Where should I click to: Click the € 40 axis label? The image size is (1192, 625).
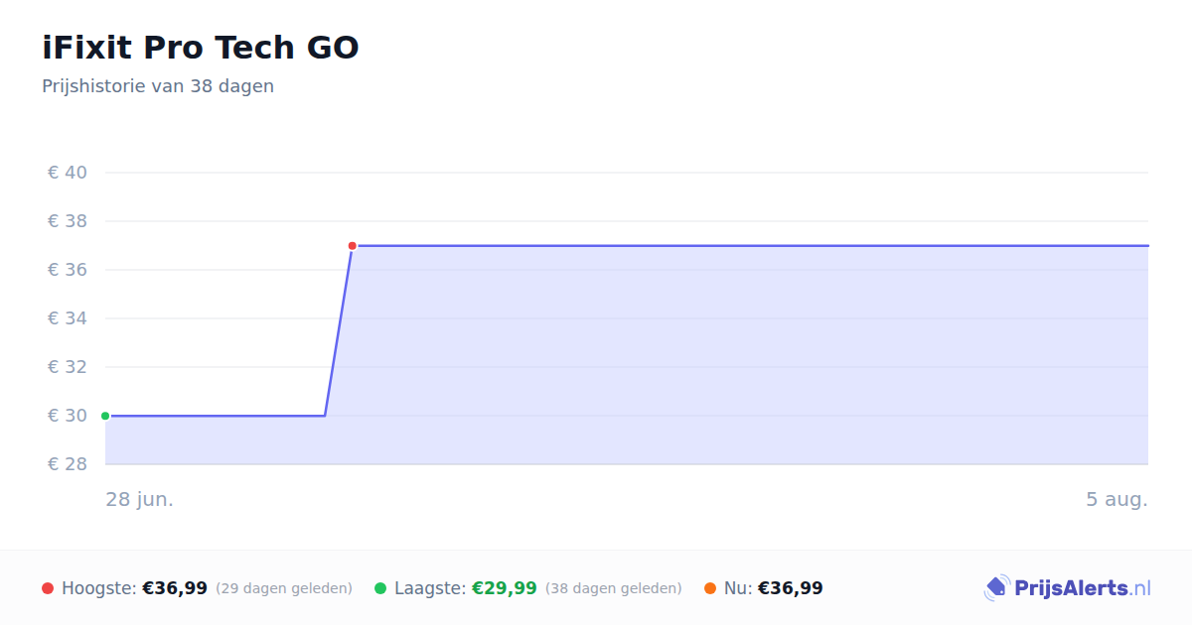coord(68,173)
